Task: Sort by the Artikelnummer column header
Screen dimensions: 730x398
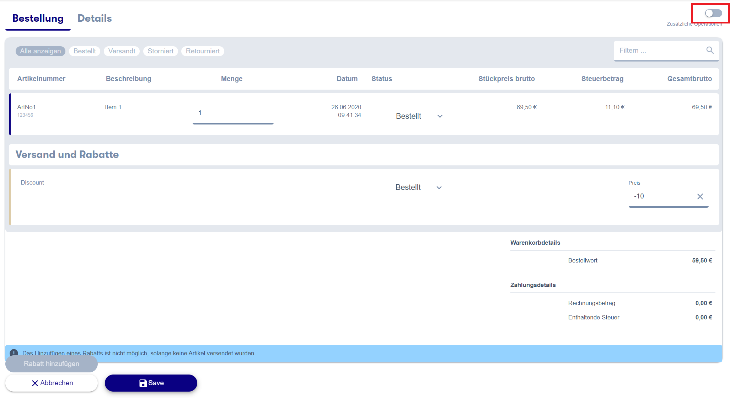Action: coord(41,79)
